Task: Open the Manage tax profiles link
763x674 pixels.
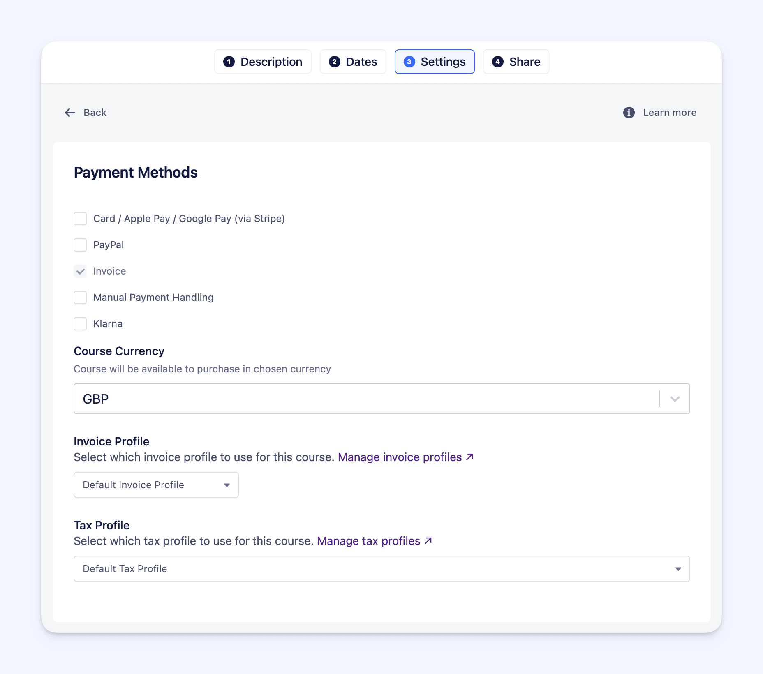Action: coord(368,541)
